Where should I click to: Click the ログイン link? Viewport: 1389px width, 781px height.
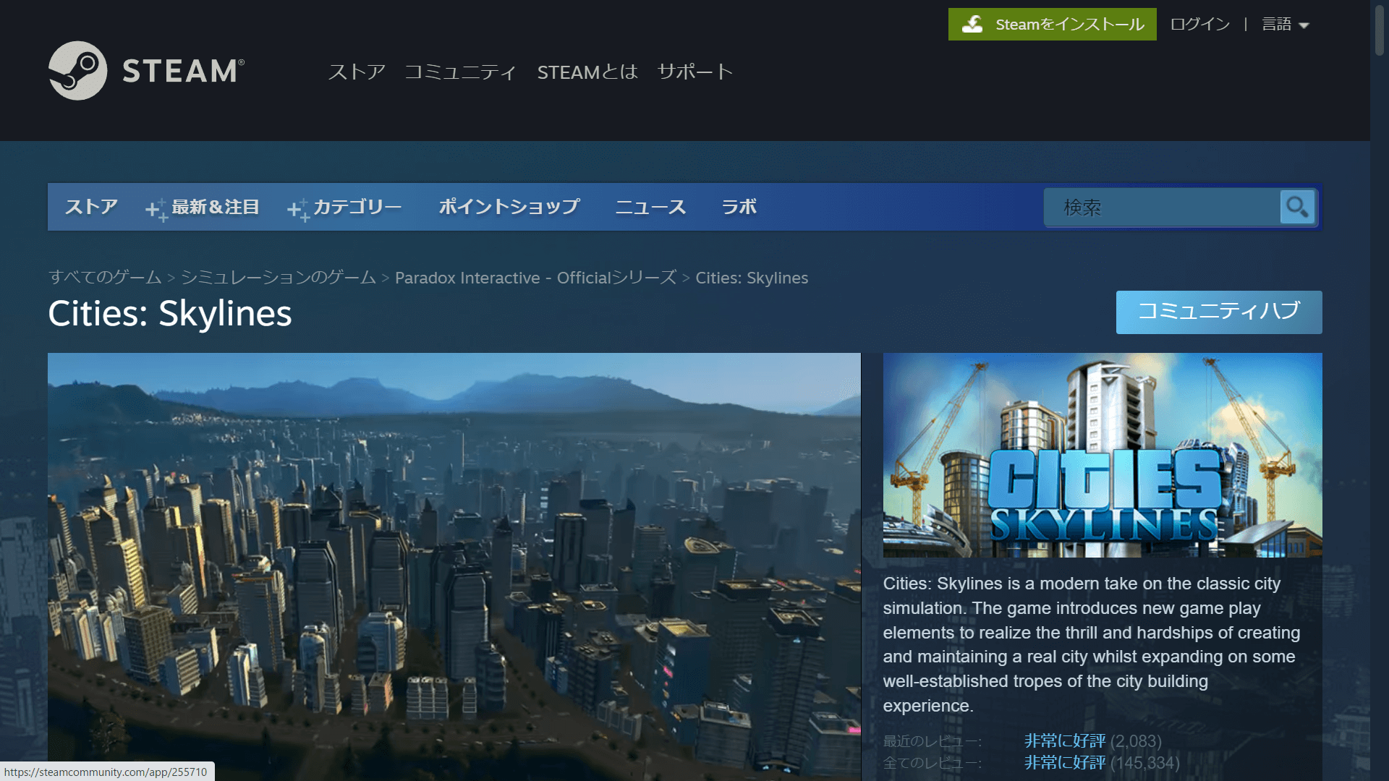[1199, 25]
